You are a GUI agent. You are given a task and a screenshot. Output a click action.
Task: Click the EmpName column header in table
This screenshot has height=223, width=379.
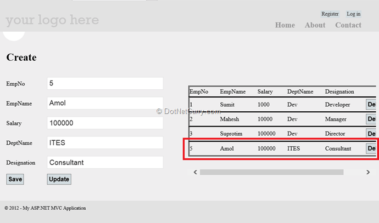click(x=233, y=92)
